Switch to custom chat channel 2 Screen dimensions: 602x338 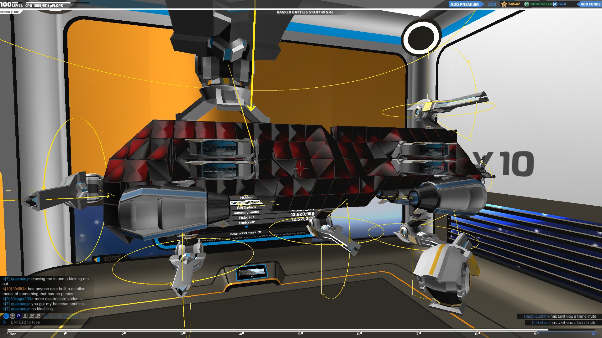click(x=32, y=316)
